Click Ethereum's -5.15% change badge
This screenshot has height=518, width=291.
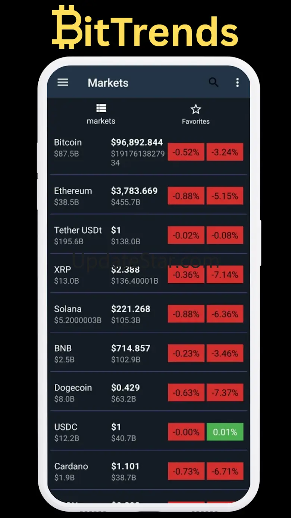pos(225,196)
